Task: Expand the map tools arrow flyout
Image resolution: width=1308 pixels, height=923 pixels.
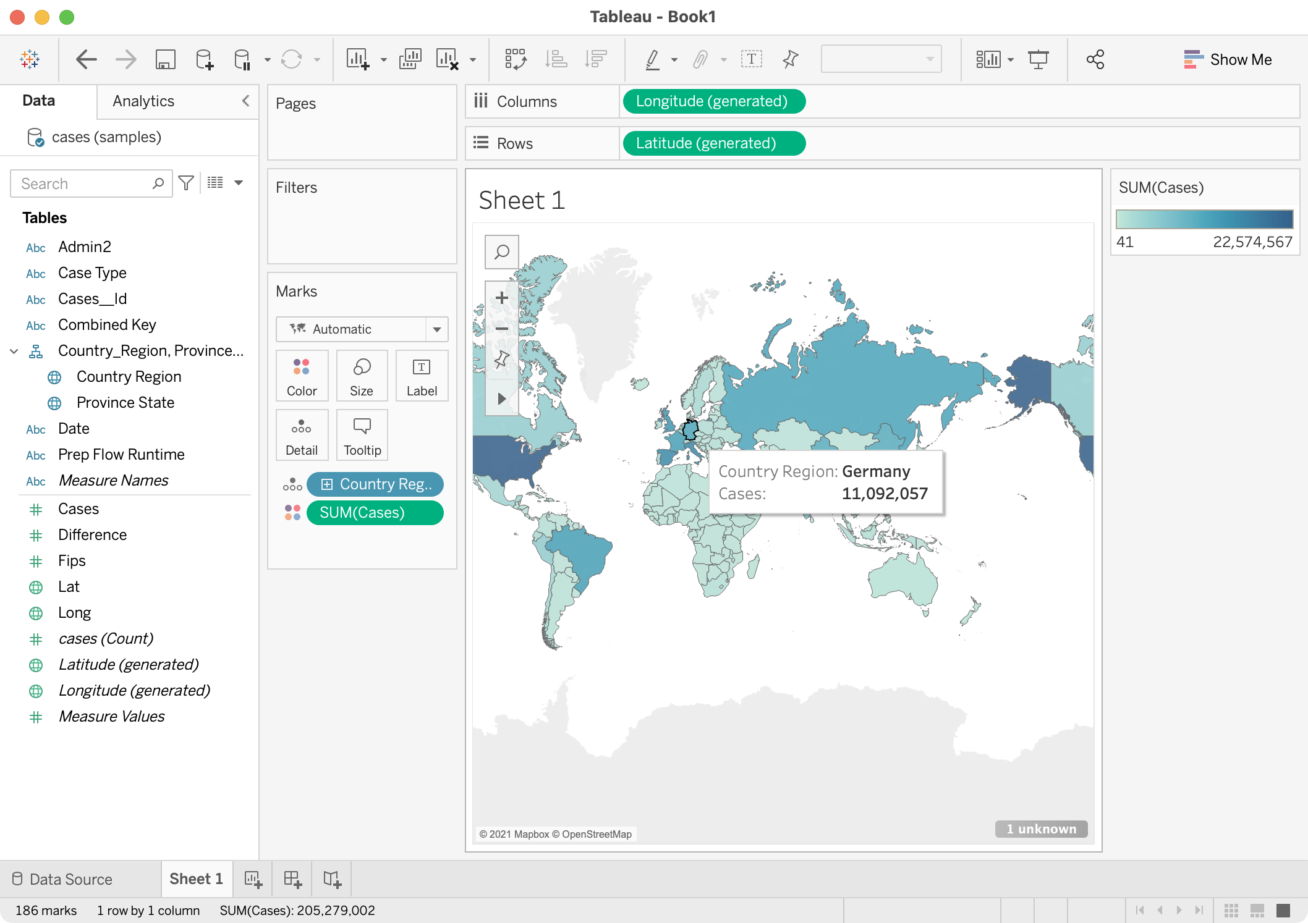Action: pyautogui.click(x=501, y=398)
